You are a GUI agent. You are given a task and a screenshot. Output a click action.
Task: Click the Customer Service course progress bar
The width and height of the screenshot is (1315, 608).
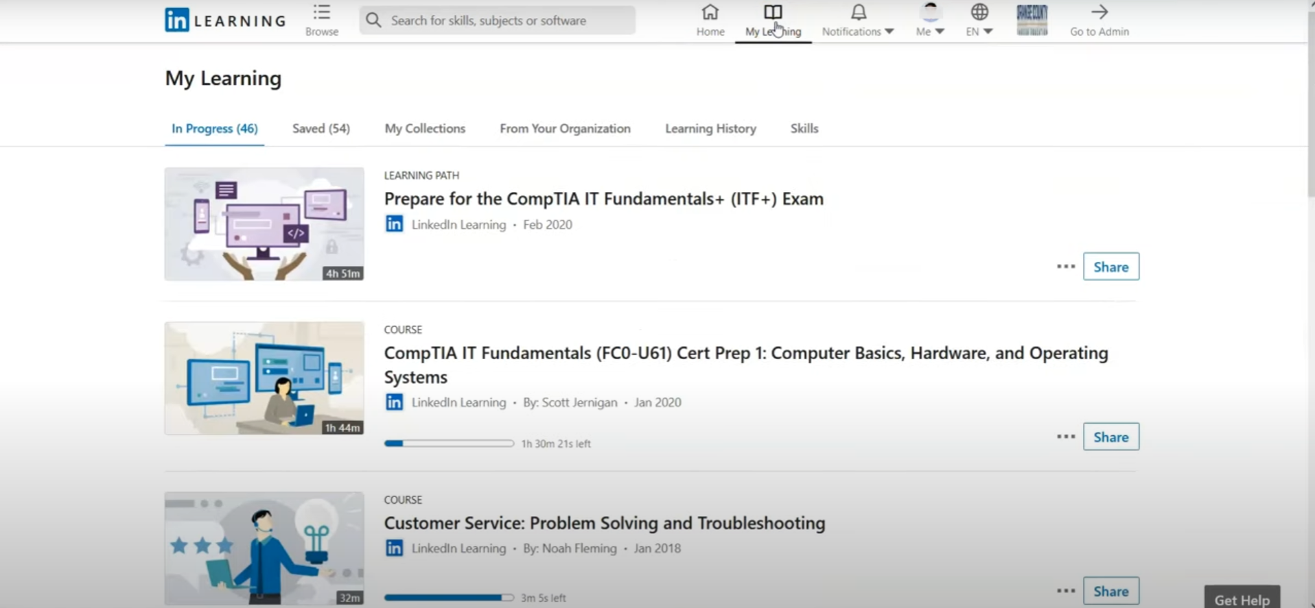coord(450,598)
